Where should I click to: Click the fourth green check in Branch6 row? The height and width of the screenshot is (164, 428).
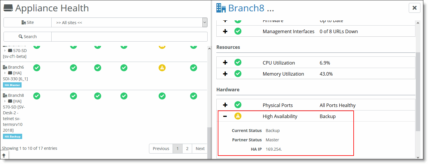tap(124, 68)
